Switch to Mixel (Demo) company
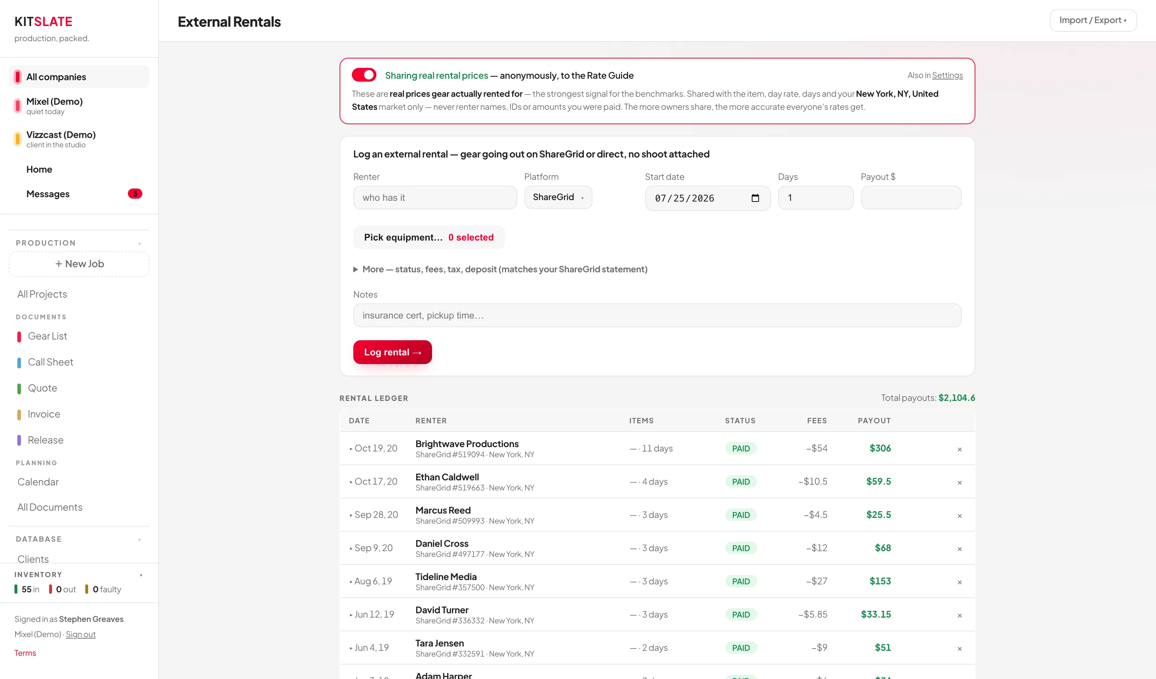1156x679 pixels. 79,106
